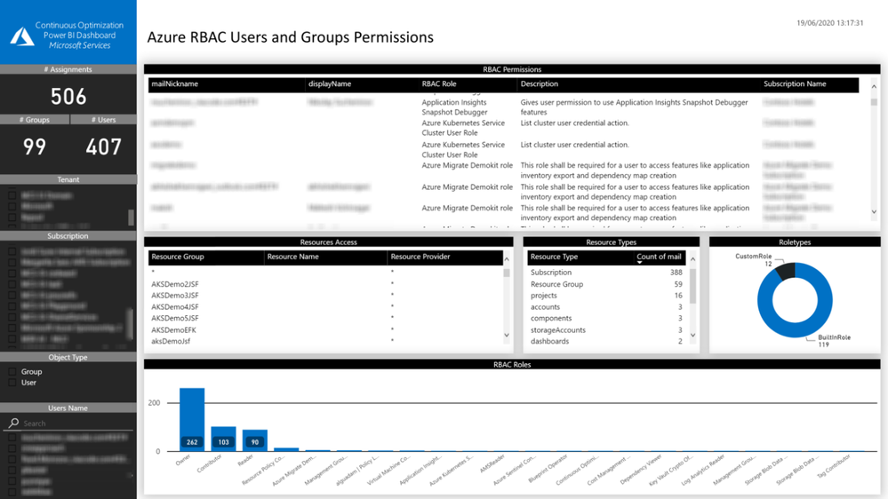
Task: Check the Group object type checkbox
Action: [12, 372]
